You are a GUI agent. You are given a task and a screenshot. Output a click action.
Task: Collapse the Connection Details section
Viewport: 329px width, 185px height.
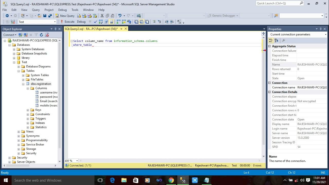[x=270, y=92]
